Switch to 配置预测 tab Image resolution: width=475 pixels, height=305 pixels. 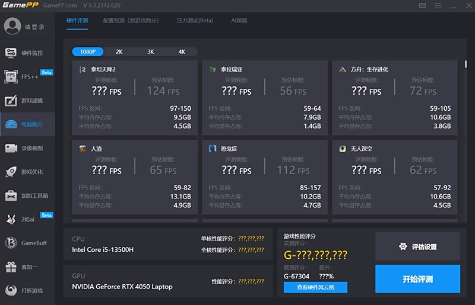[131, 20]
